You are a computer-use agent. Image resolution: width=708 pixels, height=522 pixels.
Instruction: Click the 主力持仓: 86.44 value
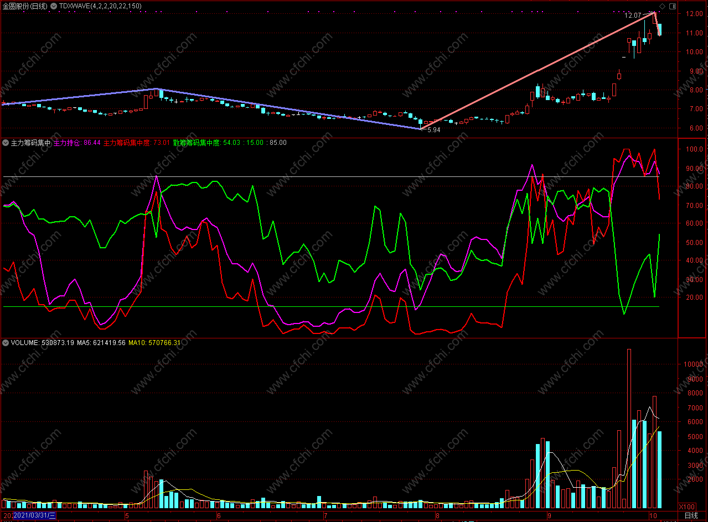[77, 143]
